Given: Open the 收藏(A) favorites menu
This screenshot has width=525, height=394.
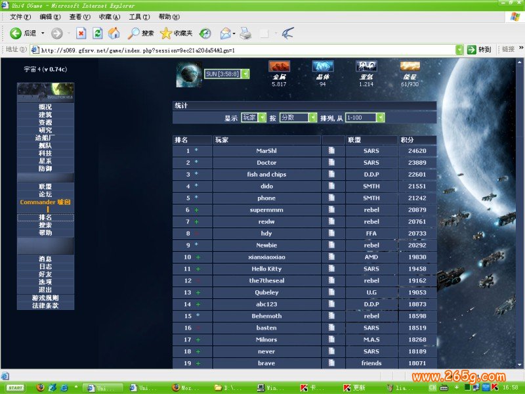Looking at the screenshot, I should coord(109,16).
